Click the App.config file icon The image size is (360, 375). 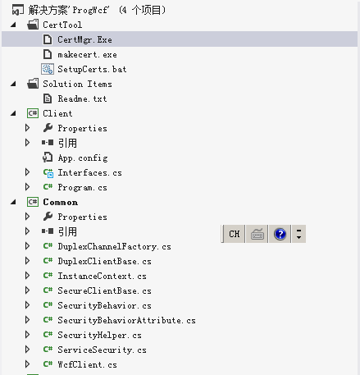48,158
